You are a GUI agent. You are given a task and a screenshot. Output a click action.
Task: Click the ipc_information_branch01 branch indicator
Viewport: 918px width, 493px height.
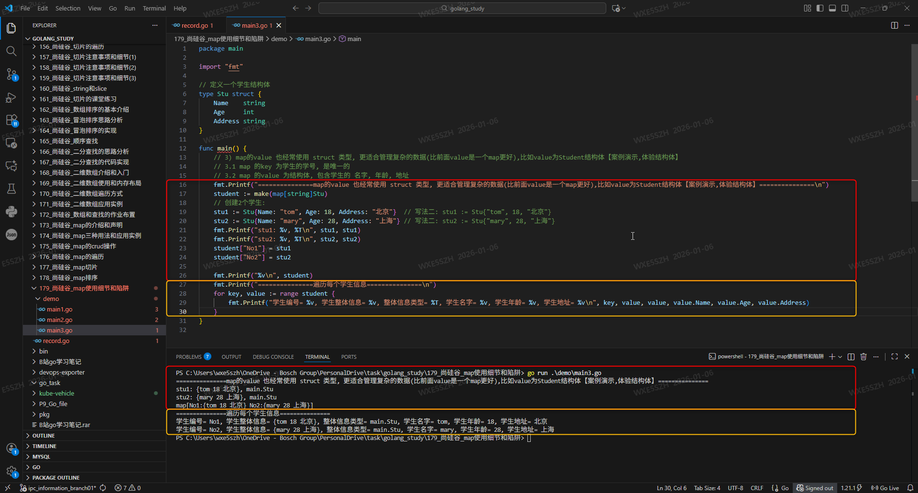click(58, 488)
